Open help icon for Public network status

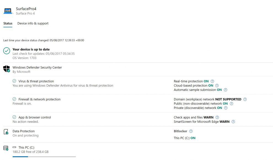[231, 104]
